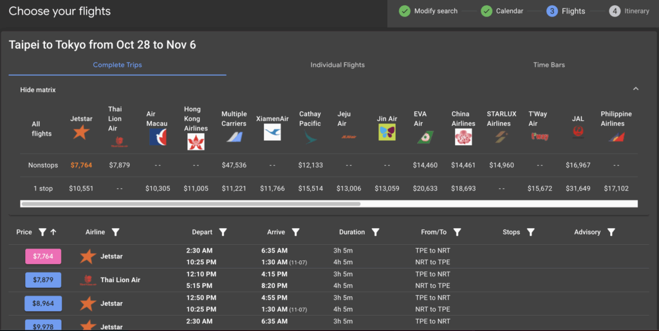Click the Jetstar star logo in matrix
Image resolution: width=659 pixels, height=331 pixels.
[x=81, y=132]
